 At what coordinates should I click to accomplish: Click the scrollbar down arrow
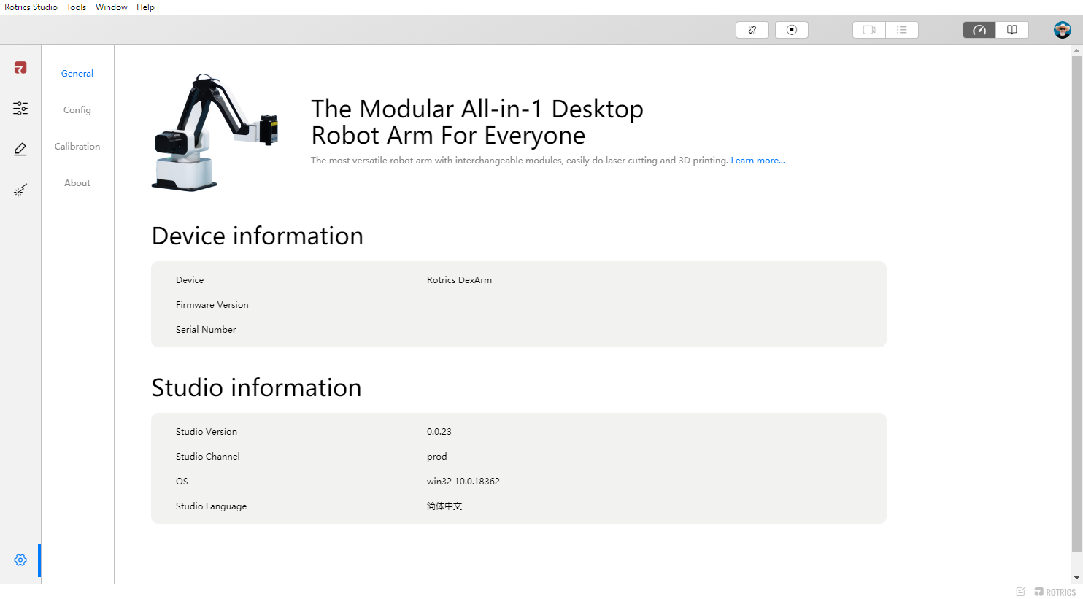tap(1076, 578)
